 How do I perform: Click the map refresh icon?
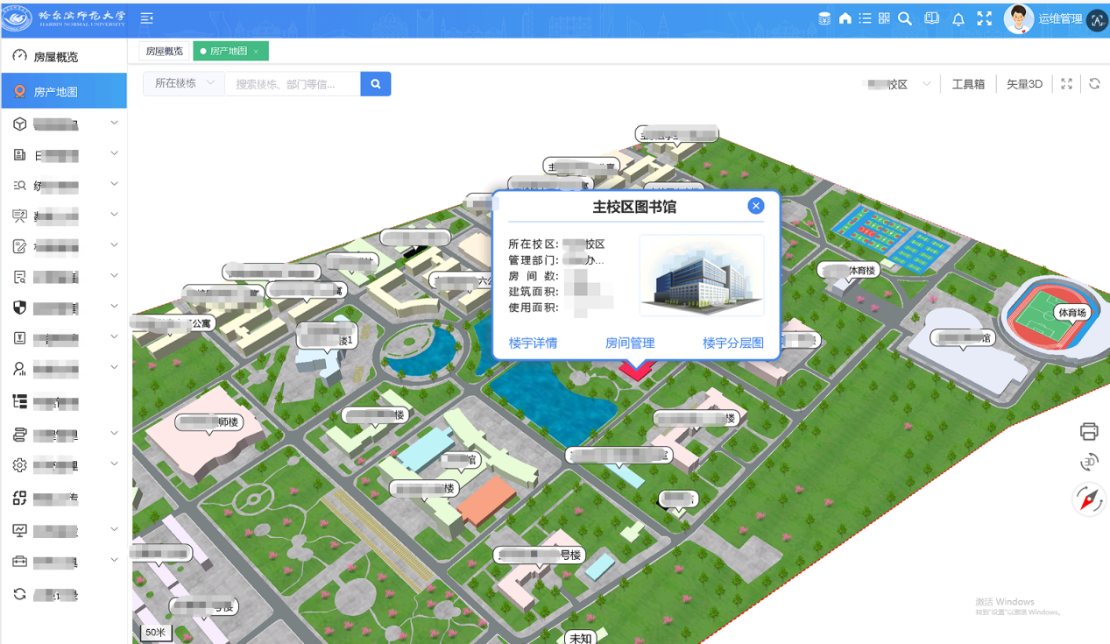(1094, 84)
